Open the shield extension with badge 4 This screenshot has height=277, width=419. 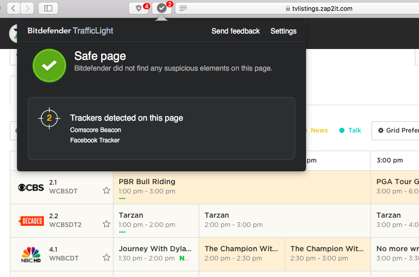click(x=139, y=8)
